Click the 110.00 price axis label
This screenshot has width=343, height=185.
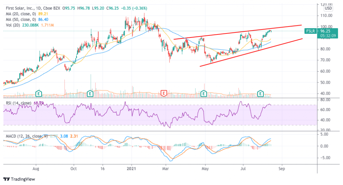(x=326, y=16)
